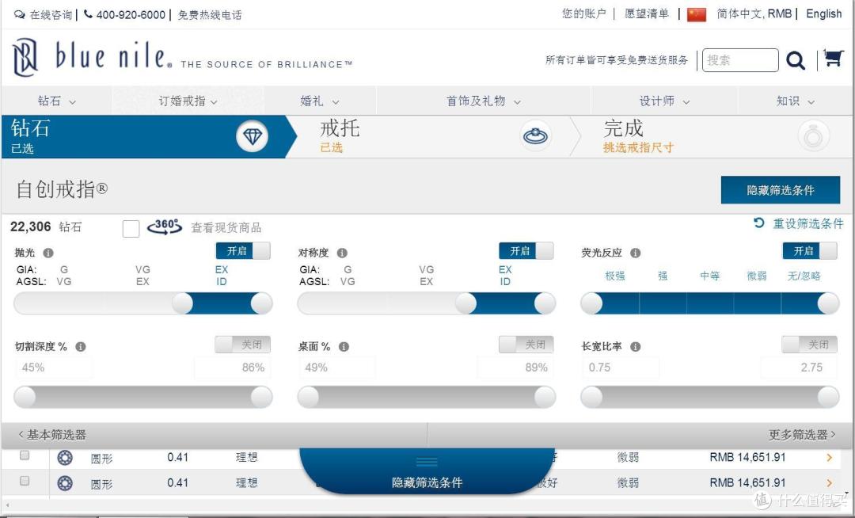Open 更多筛选器
Viewport: 855px width, 518px height.
(x=801, y=435)
